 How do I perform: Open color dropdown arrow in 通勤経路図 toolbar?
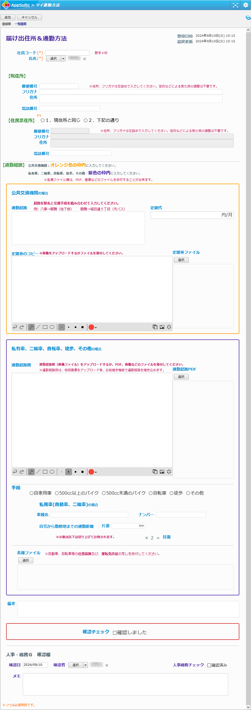96,472
